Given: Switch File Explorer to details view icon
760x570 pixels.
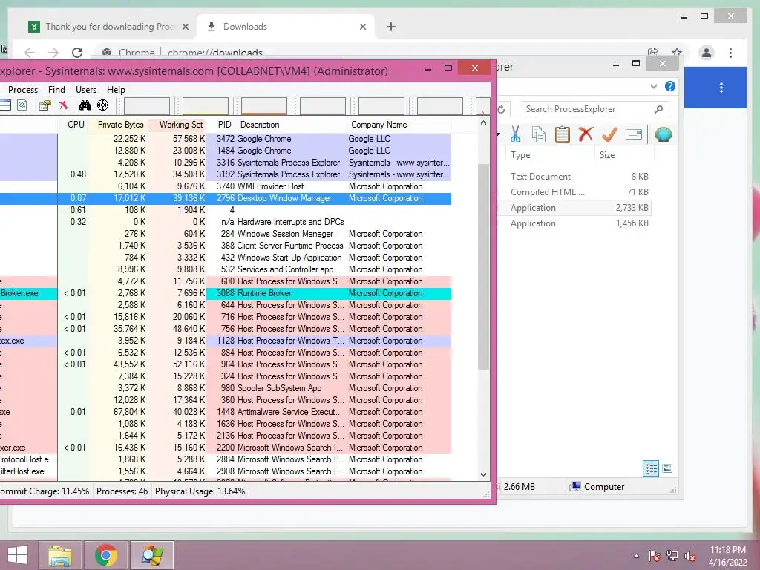Looking at the screenshot, I should 651,469.
